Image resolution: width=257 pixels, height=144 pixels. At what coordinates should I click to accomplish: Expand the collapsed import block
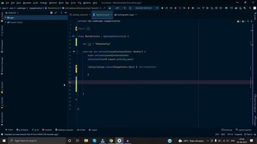88,29
